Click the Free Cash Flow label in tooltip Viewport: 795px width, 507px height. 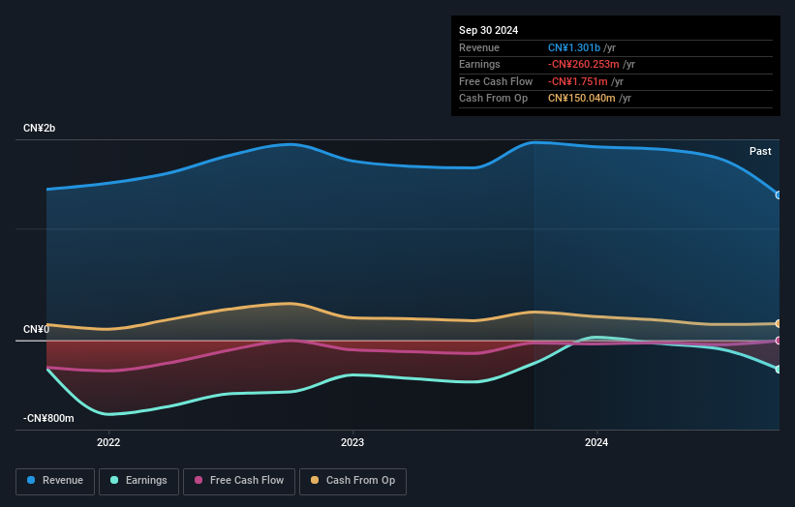point(496,81)
